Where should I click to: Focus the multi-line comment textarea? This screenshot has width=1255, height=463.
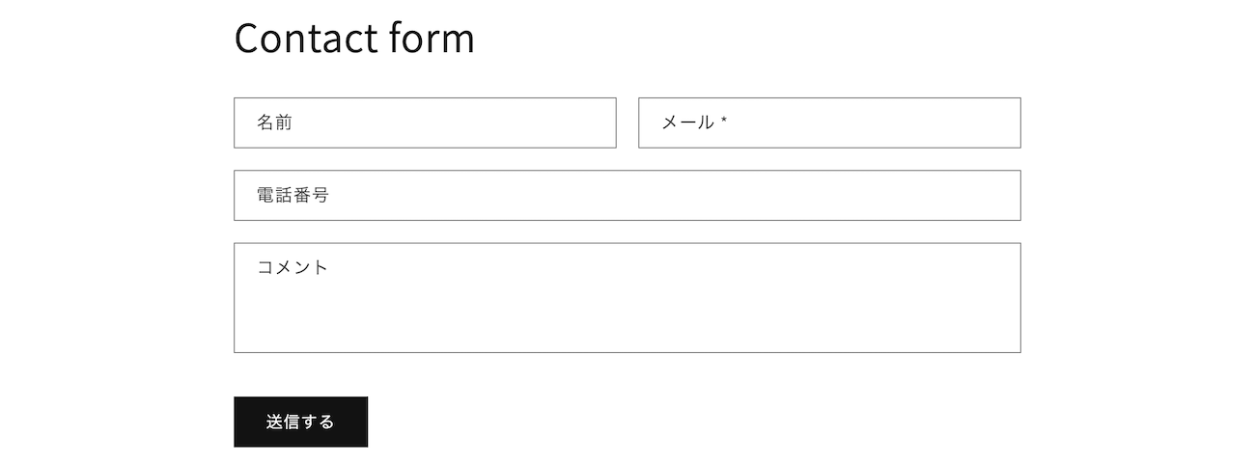coord(627,298)
